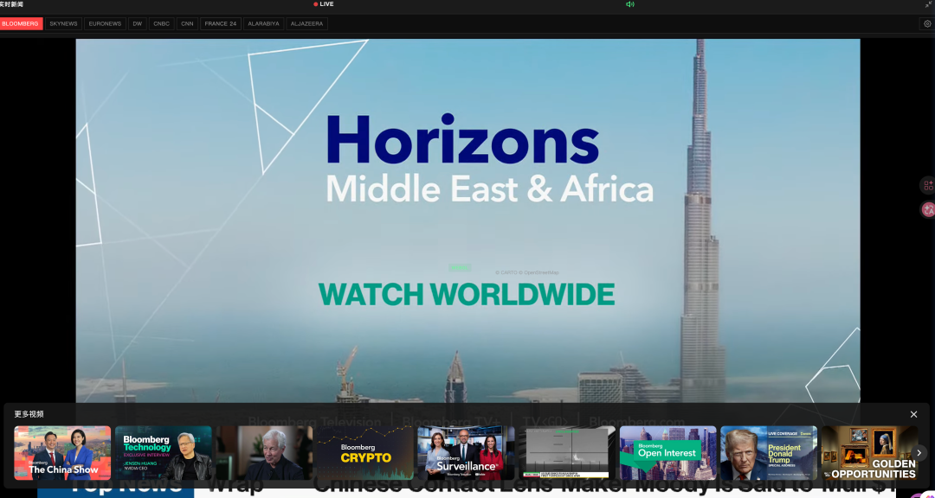935x498 pixels.
Task: Open the Golden Opportunities video
Action: coord(869,453)
